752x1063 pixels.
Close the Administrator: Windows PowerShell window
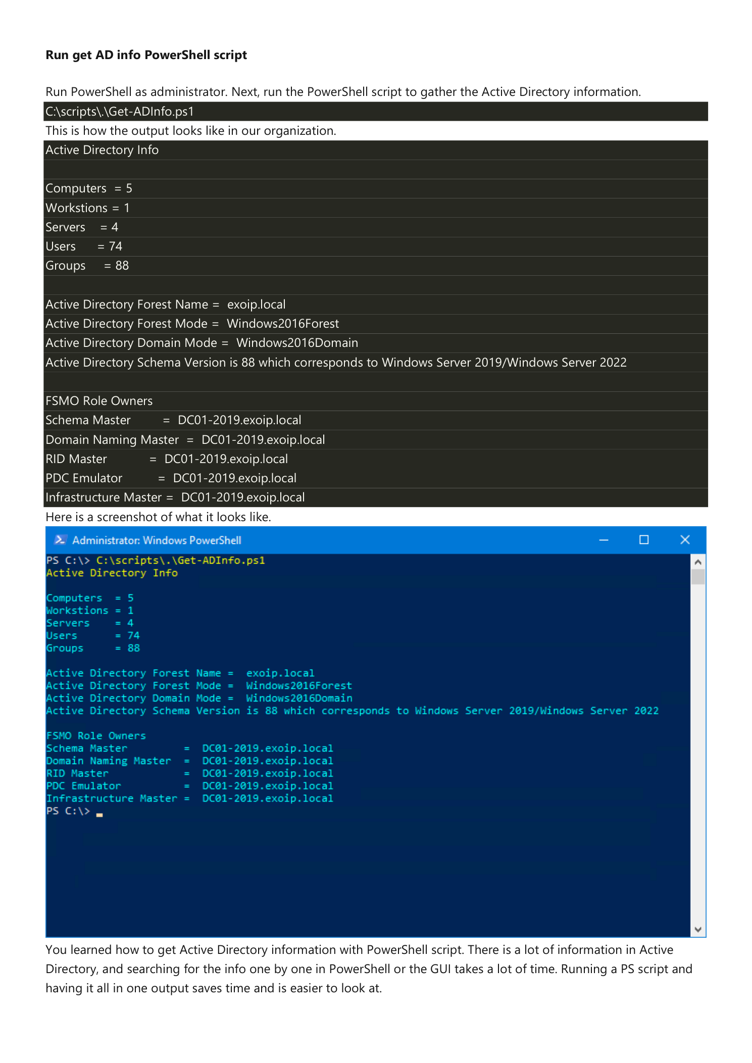[685, 540]
